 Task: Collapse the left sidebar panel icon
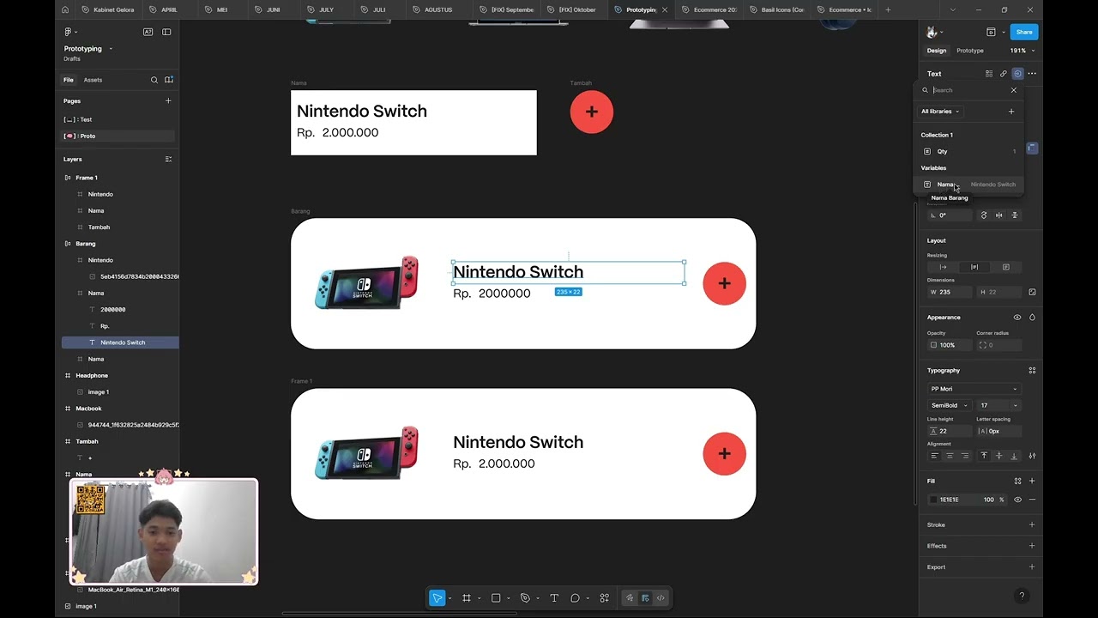166,32
